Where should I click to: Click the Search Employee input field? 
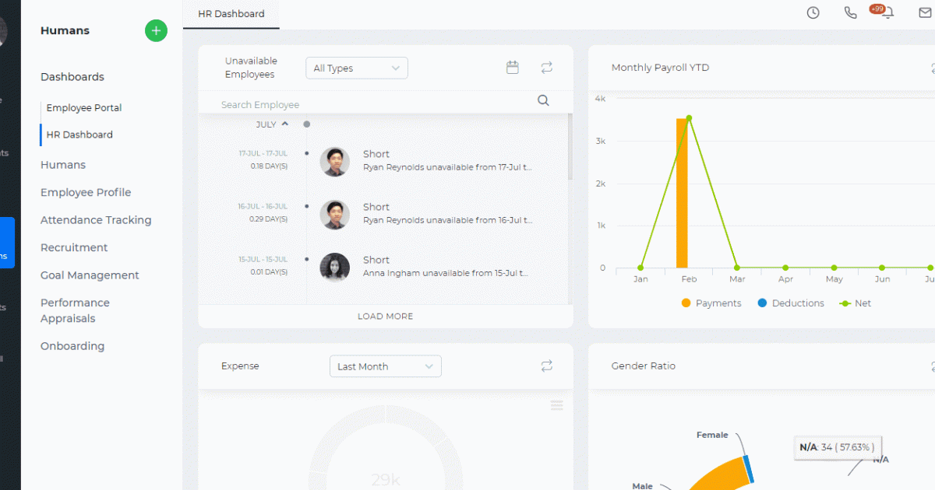coord(374,105)
